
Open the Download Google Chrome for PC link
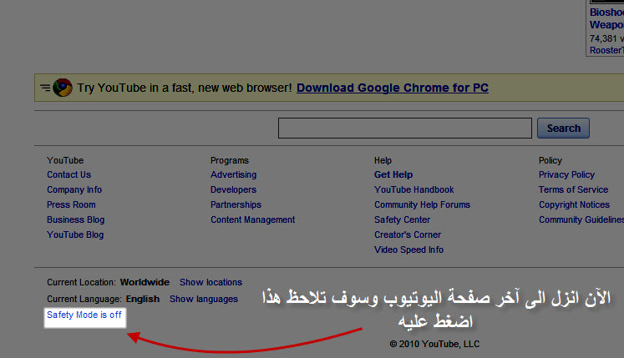[x=393, y=88]
